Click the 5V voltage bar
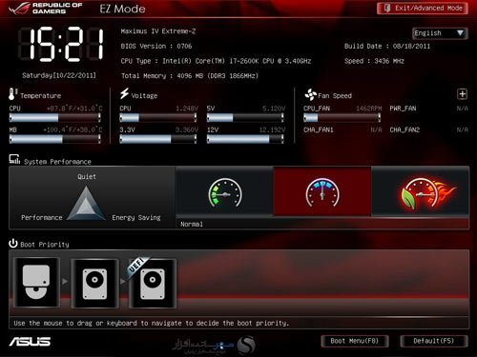 (x=245, y=118)
